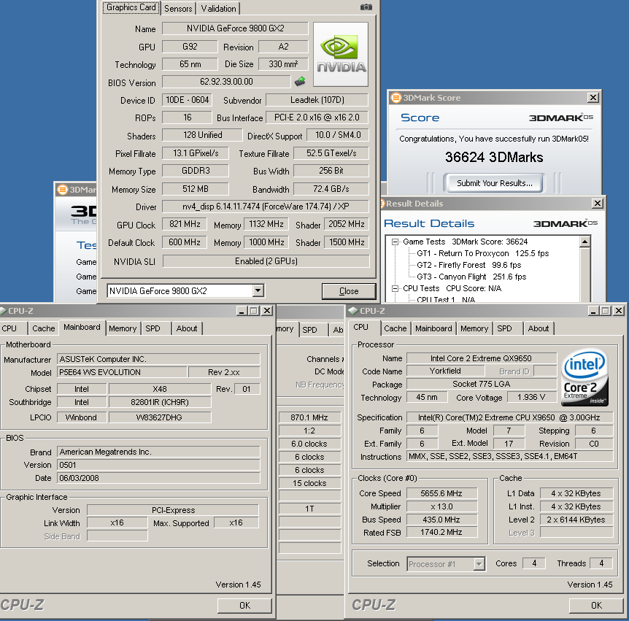Click the BIOS save chip icon in GPU-Z
The image size is (629, 621).
click(x=300, y=82)
